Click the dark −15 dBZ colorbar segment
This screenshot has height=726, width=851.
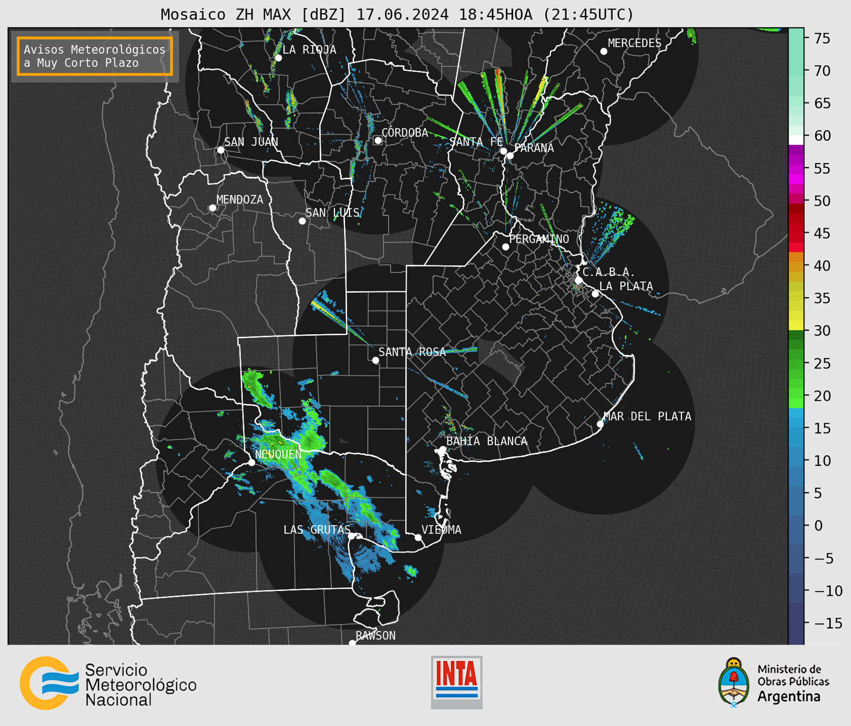coord(796,624)
